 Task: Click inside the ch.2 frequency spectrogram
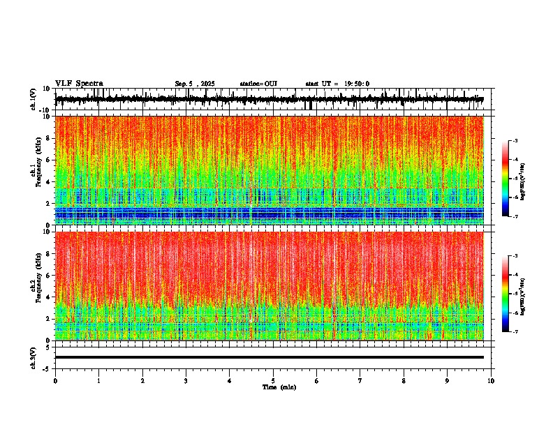click(x=269, y=286)
